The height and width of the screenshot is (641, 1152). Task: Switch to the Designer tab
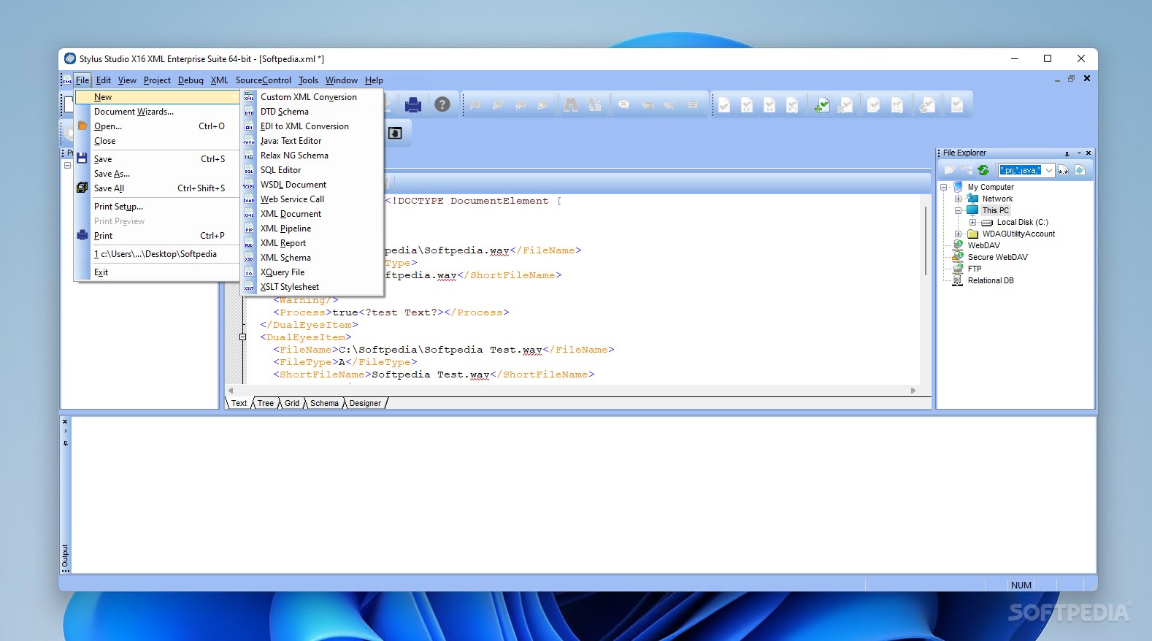[x=365, y=403]
